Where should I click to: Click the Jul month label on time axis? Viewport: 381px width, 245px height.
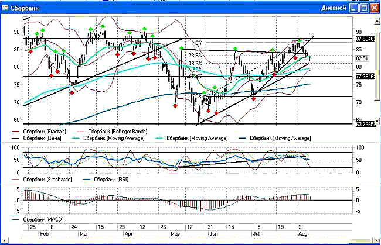(x=256, y=234)
